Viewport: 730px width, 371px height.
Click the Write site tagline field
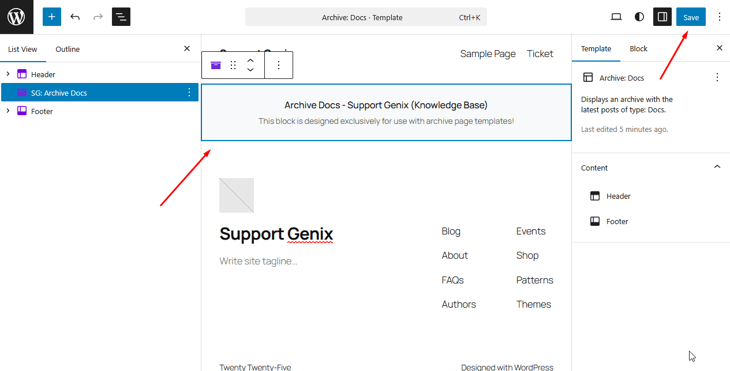tap(259, 261)
